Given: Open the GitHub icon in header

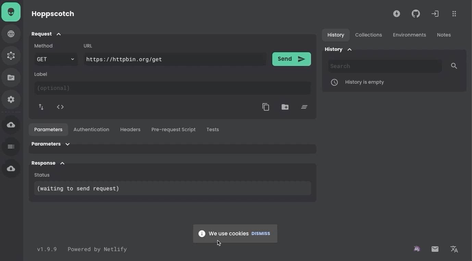Looking at the screenshot, I should pyautogui.click(x=416, y=14).
